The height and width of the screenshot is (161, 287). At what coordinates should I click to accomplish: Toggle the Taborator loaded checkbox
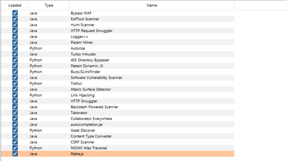point(15,113)
